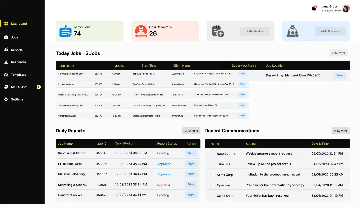Click the Reports chart icon in sidebar
Viewport: 361px width, 208px height.
coord(6,50)
